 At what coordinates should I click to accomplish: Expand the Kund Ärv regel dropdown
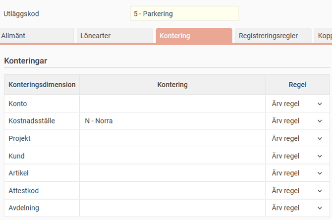coord(297,156)
